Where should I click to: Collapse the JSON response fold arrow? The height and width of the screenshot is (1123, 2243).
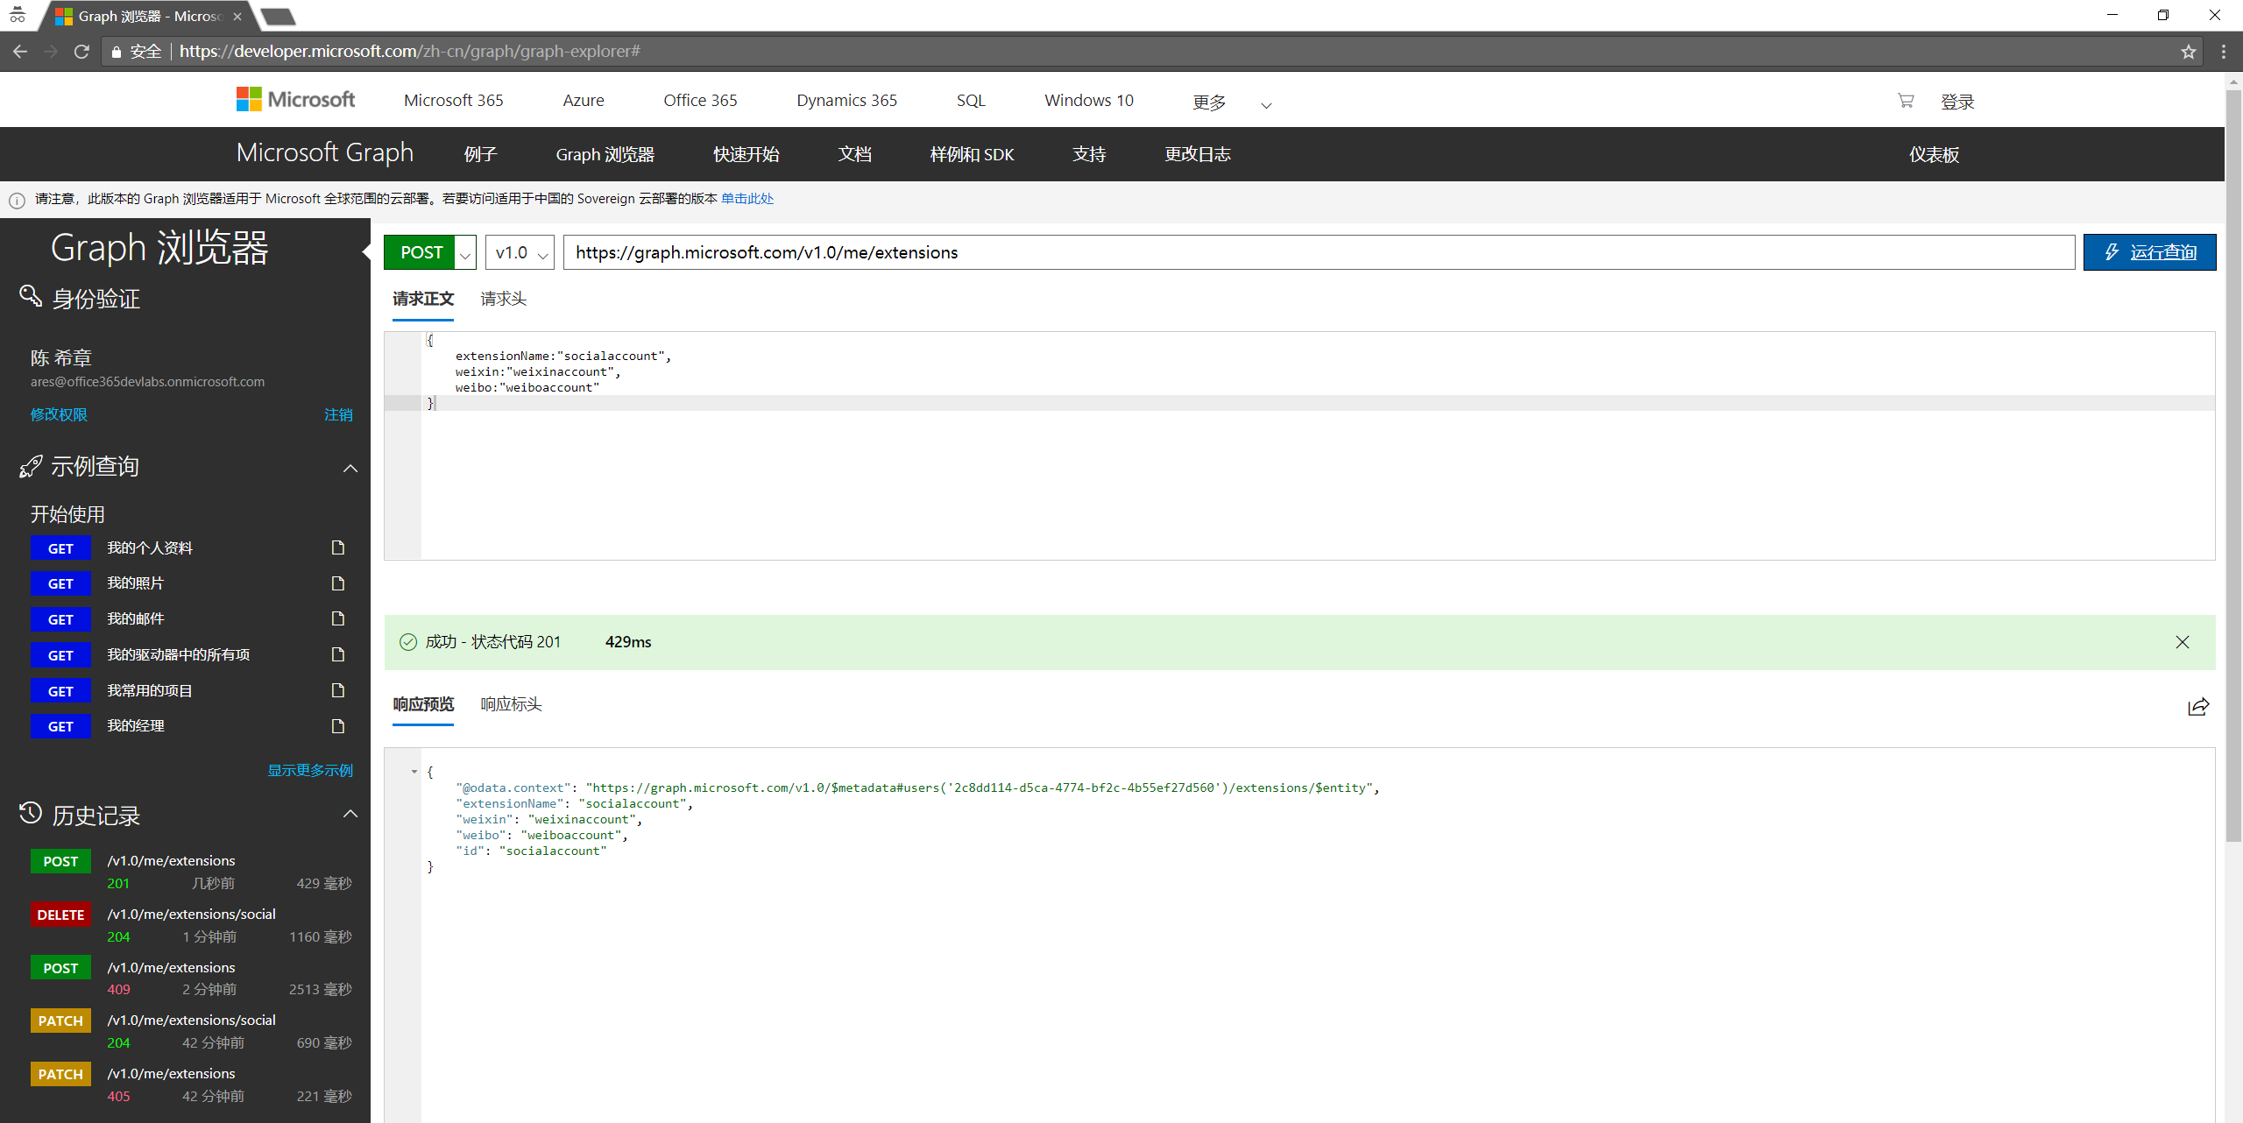[414, 772]
